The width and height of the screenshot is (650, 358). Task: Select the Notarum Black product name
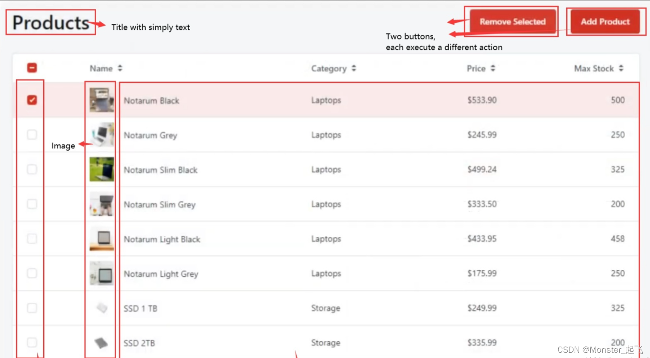coord(151,101)
